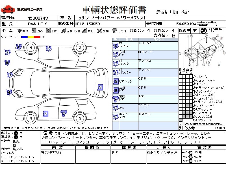Image resolution: width=226 pixels, height=169 pixels.
Task: Click the キズ scratch legend icon
Action: pos(19,31)
